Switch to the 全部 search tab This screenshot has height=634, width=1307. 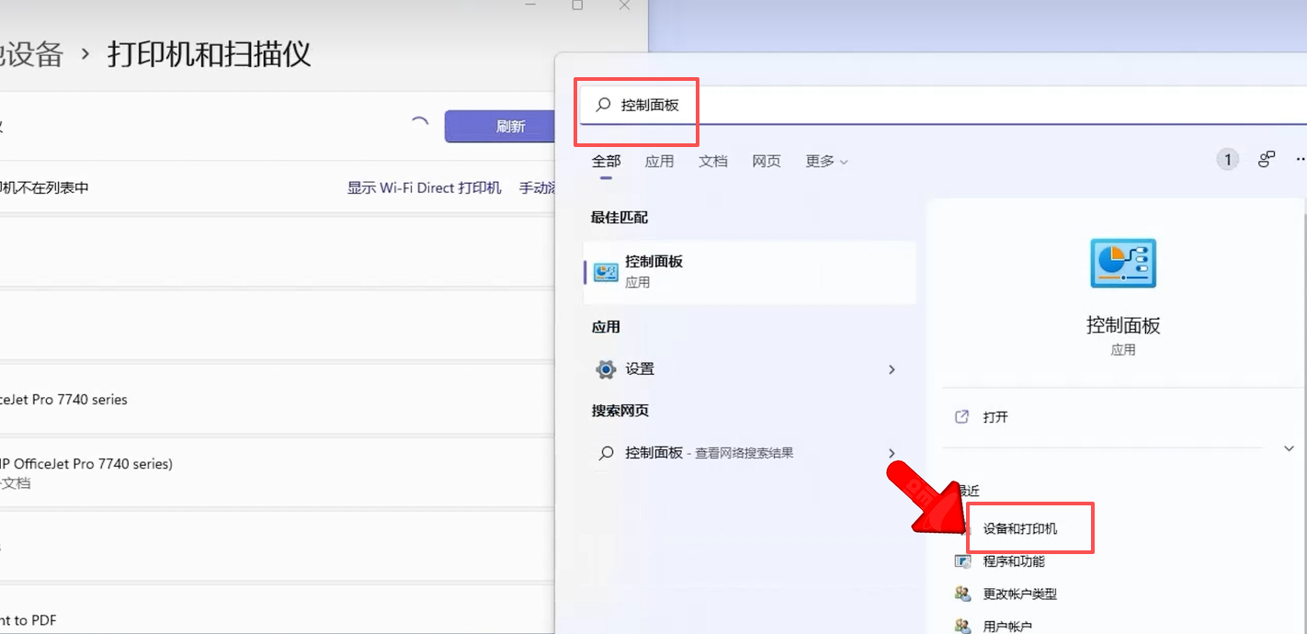[606, 161]
